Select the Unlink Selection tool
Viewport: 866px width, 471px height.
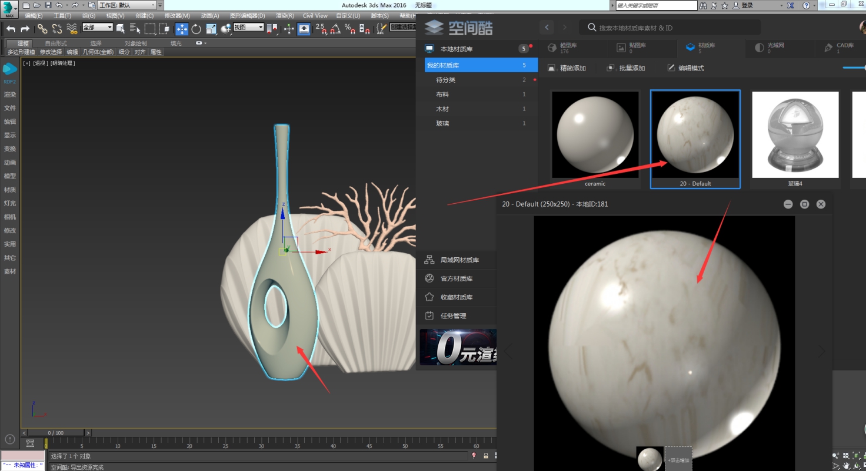click(57, 28)
